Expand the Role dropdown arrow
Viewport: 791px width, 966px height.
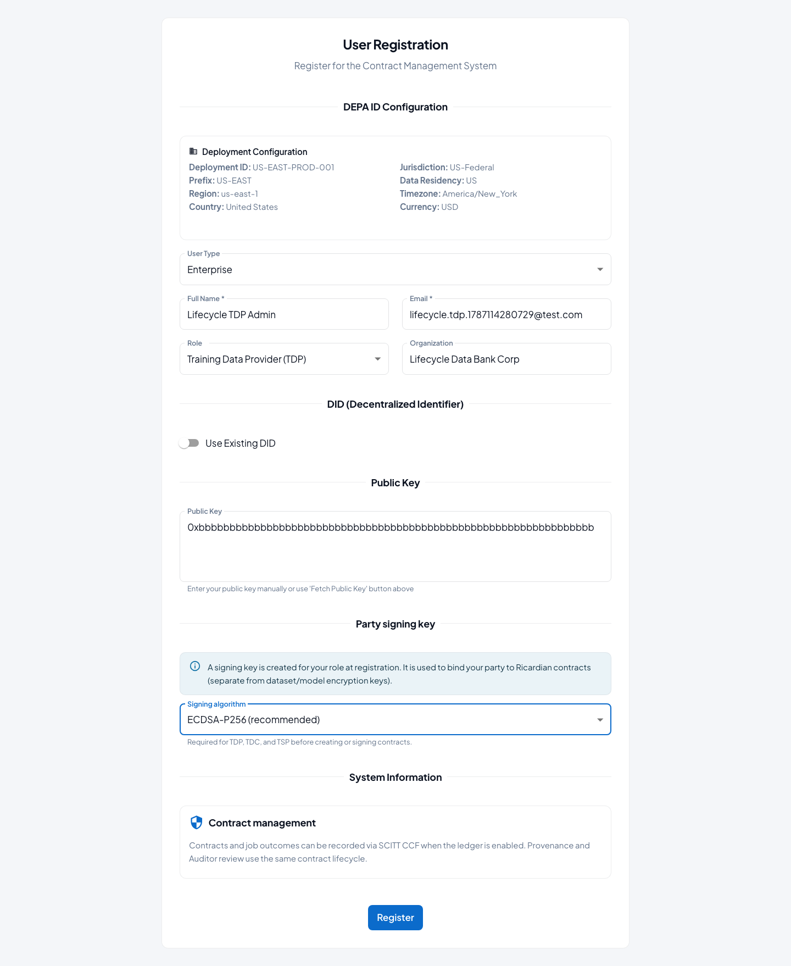tap(377, 359)
